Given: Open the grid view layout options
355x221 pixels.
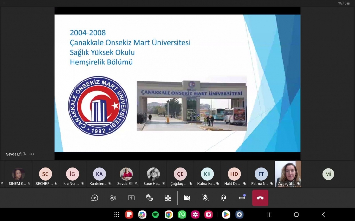Looking at the screenshot, I should click(168, 198).
